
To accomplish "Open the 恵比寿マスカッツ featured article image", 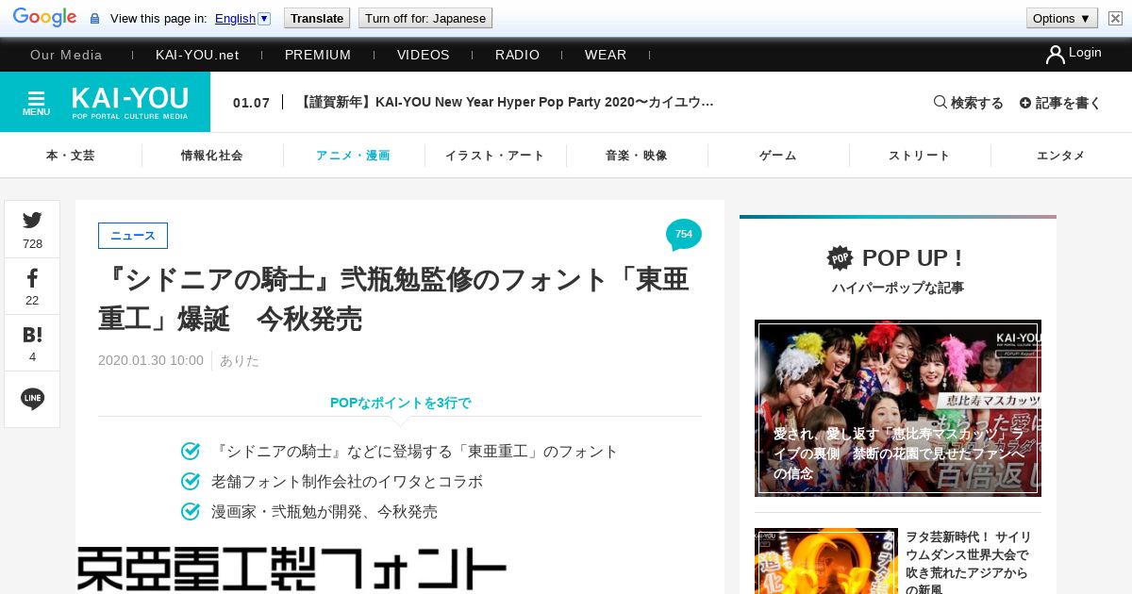I will (898, 408).
